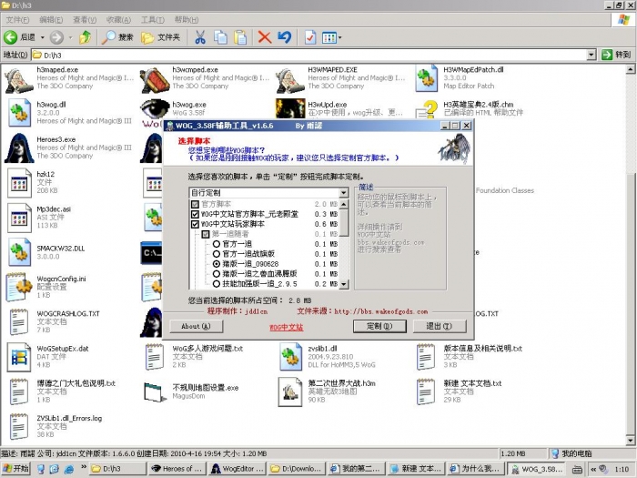Select H3WMAPED.EXE file icon
This screenshot has width=637, height=478.
tap(289, 79)
